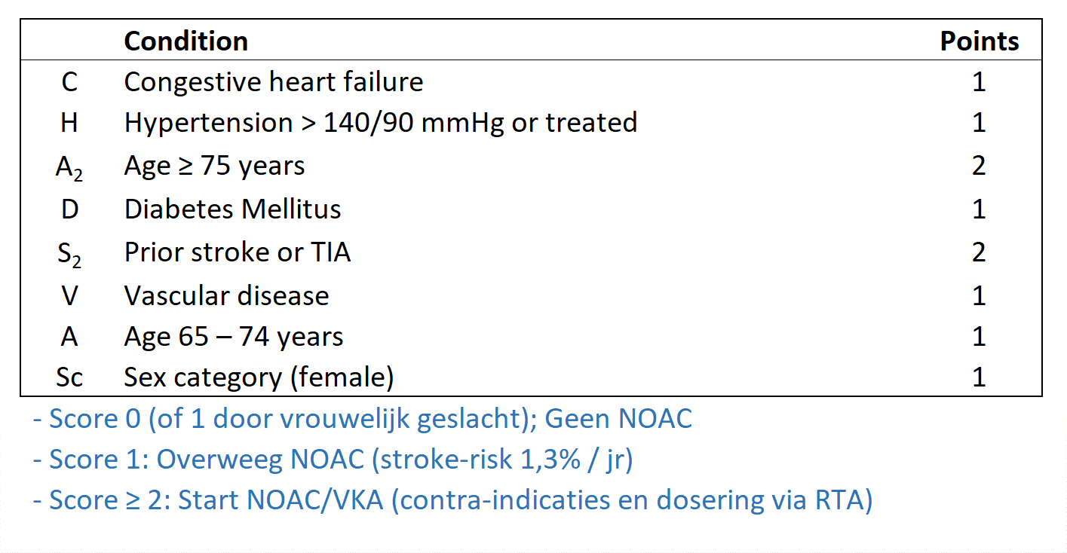Select Prior stroke or TIA text
The height and width of the screenshot is (553, 1067).
pos(238,252)
